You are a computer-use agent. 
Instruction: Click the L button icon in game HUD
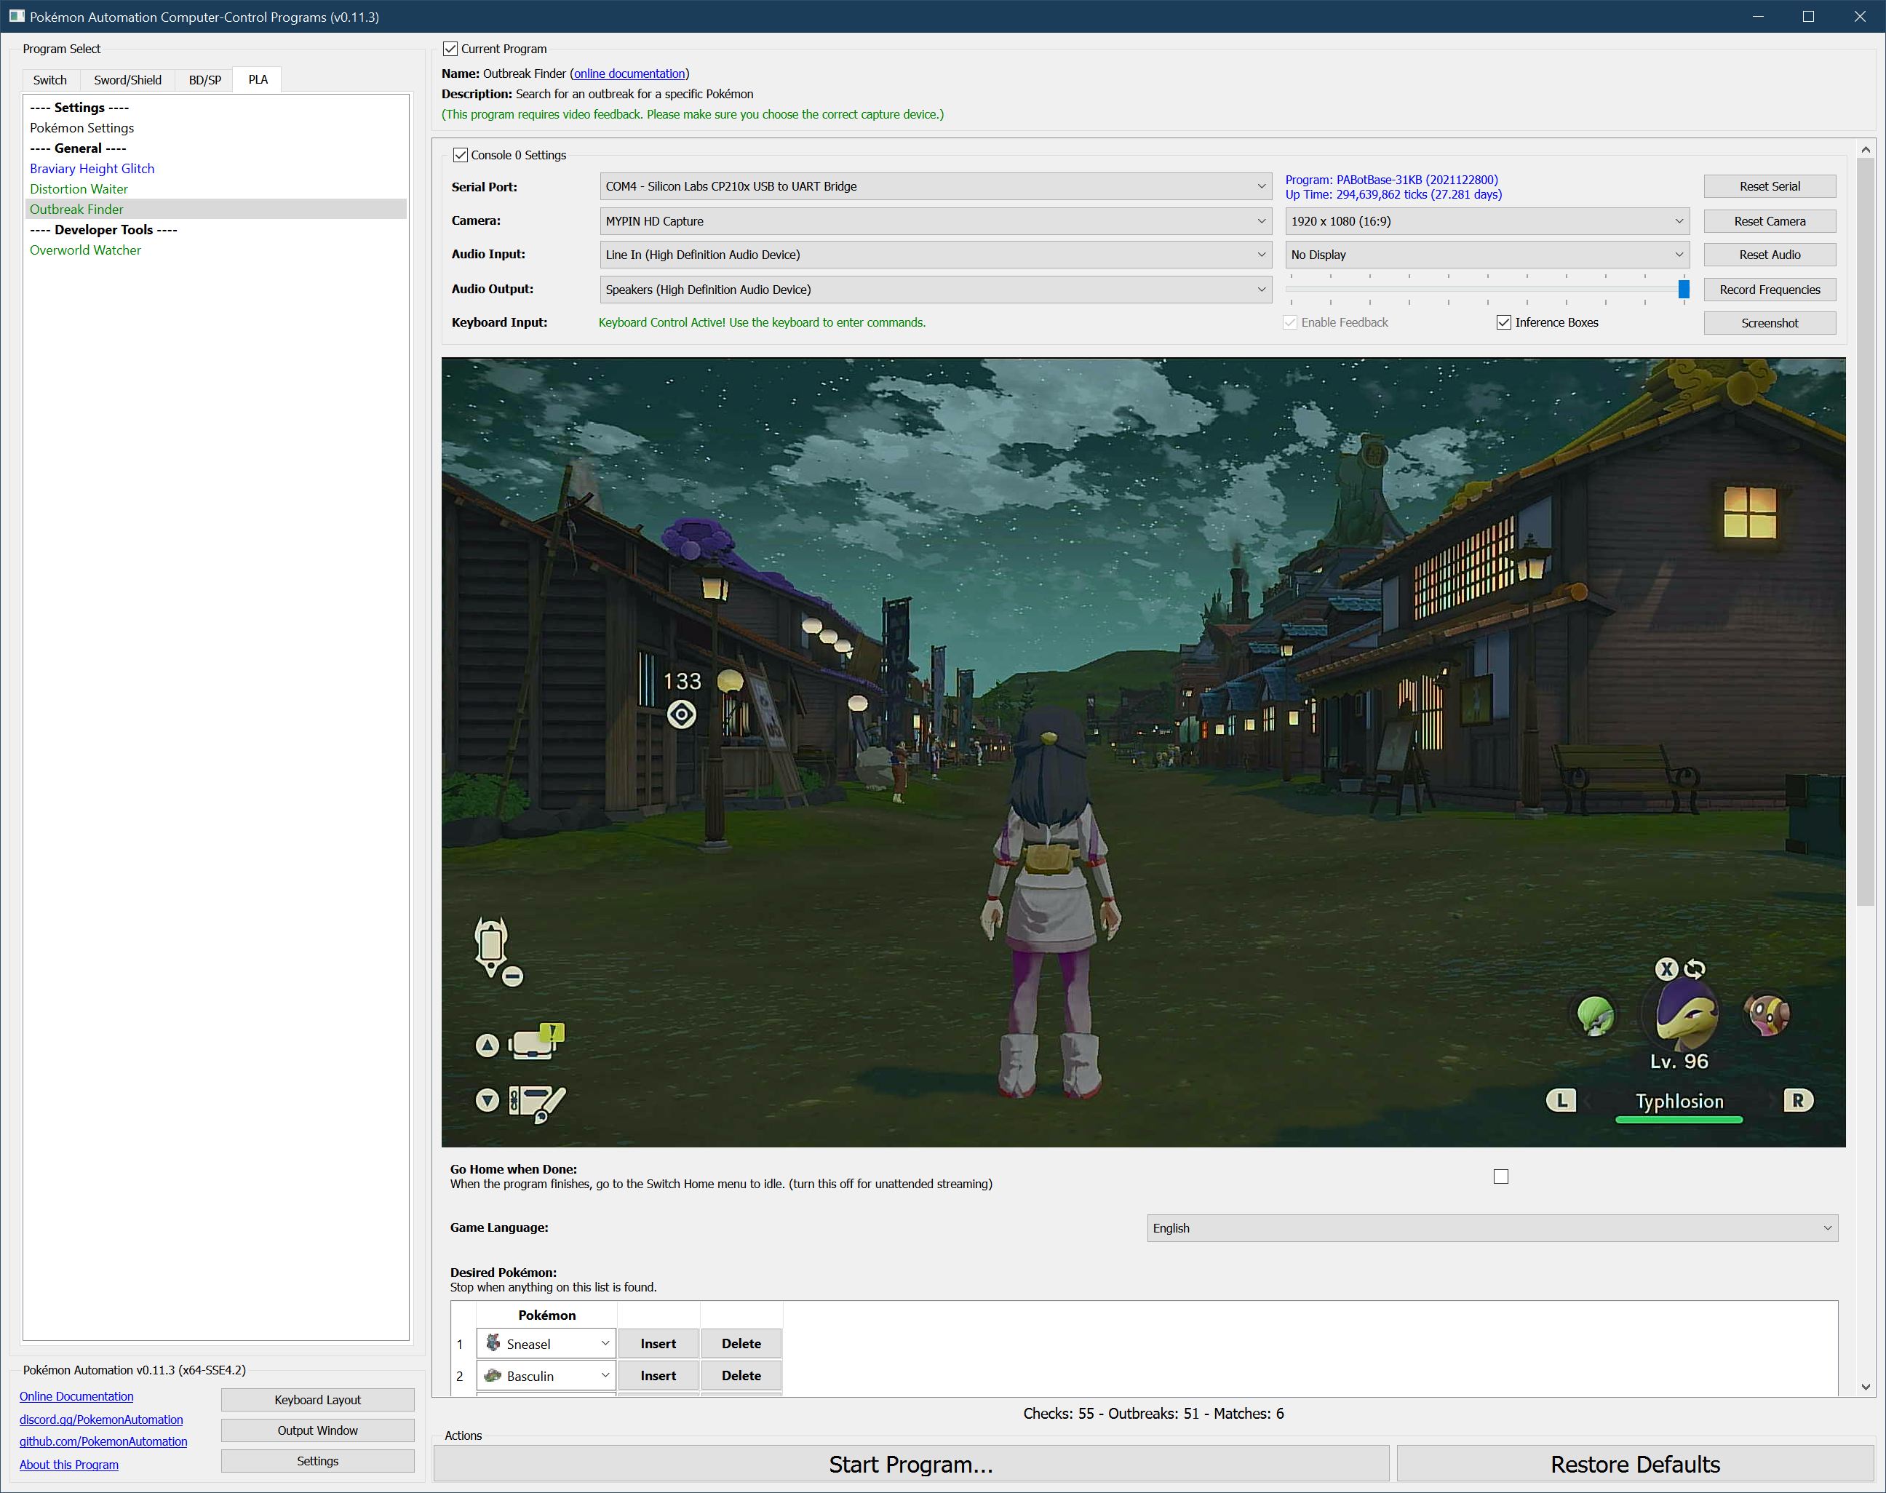pyautogui.click(x=1561, y=1101)
